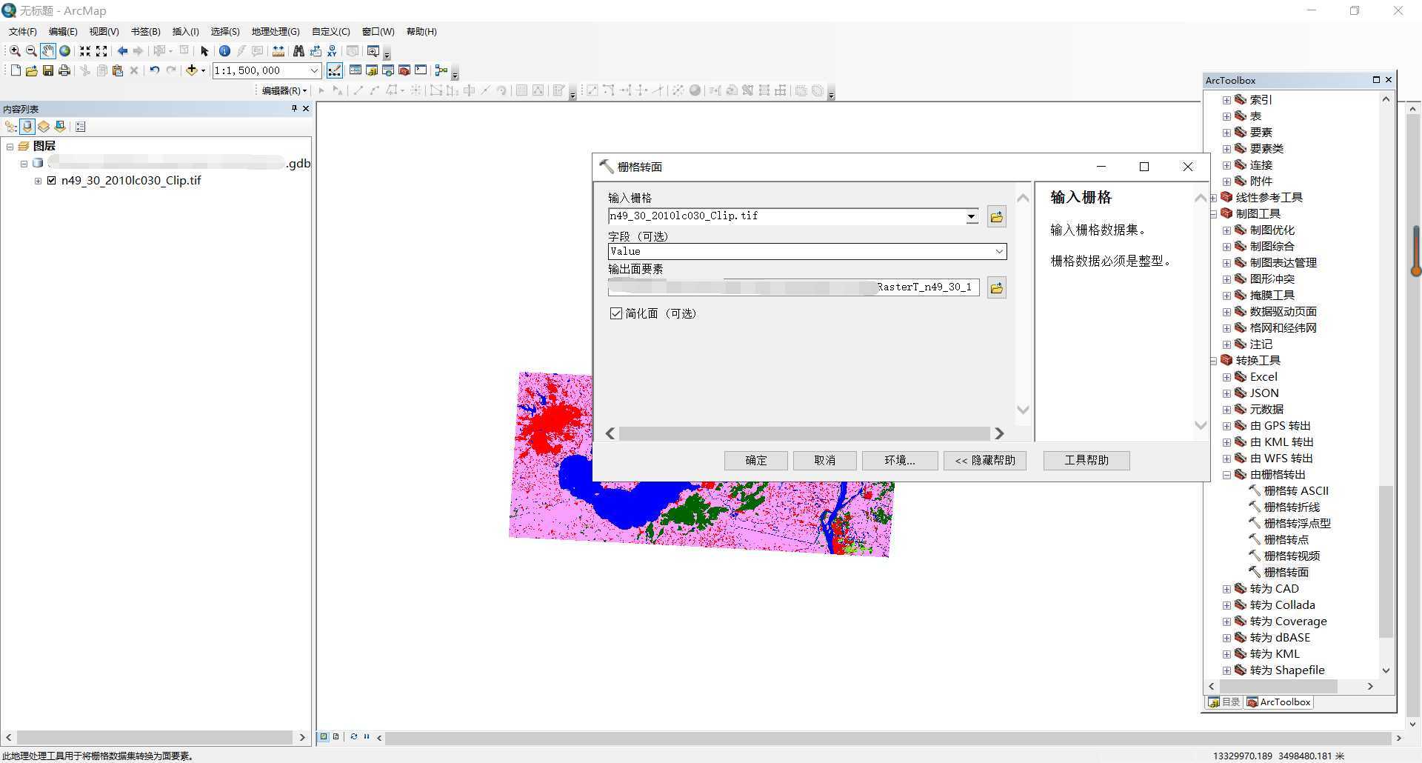
Task: Select the 栅格转 ASCII tool
Action: pyautogui.click(x=1295, y=491)
